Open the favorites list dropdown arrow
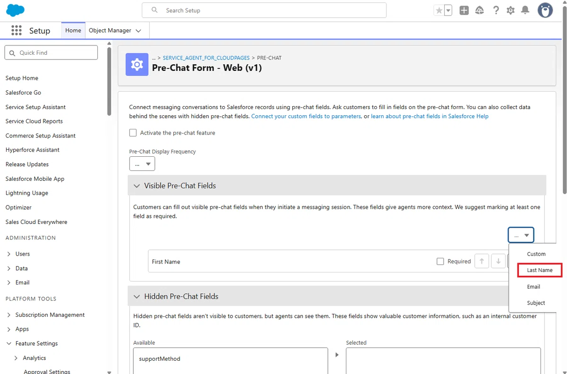 pos(448,10)
